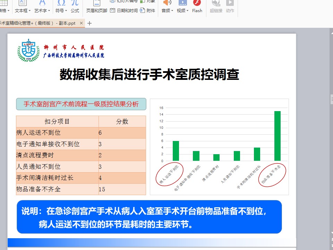Expand the Audio (音频) dropdown arrow
The width and height of the screenshot is (333, 250).
tap(173, 11)
